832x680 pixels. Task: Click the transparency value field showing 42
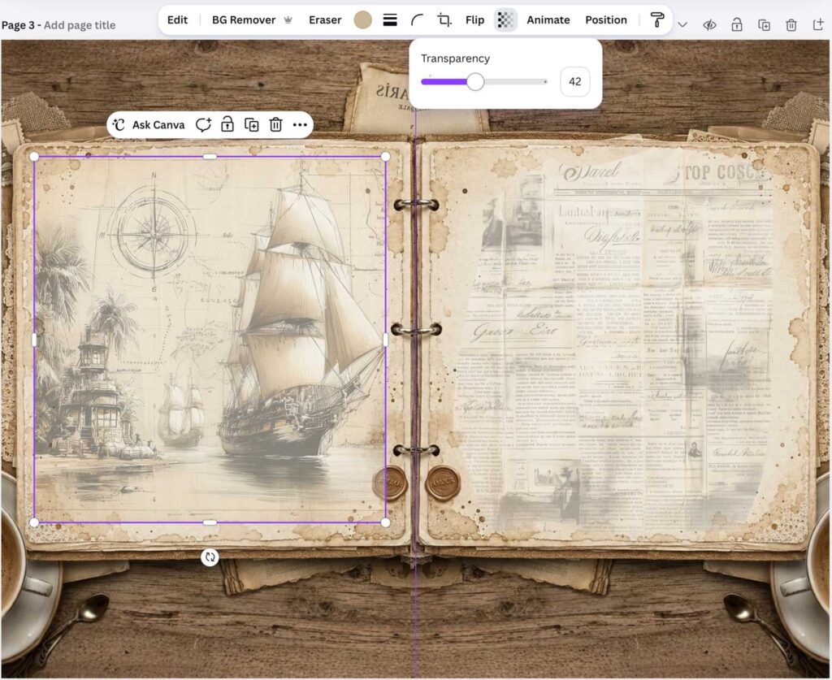pyautogui.click(x=574, y=82)
